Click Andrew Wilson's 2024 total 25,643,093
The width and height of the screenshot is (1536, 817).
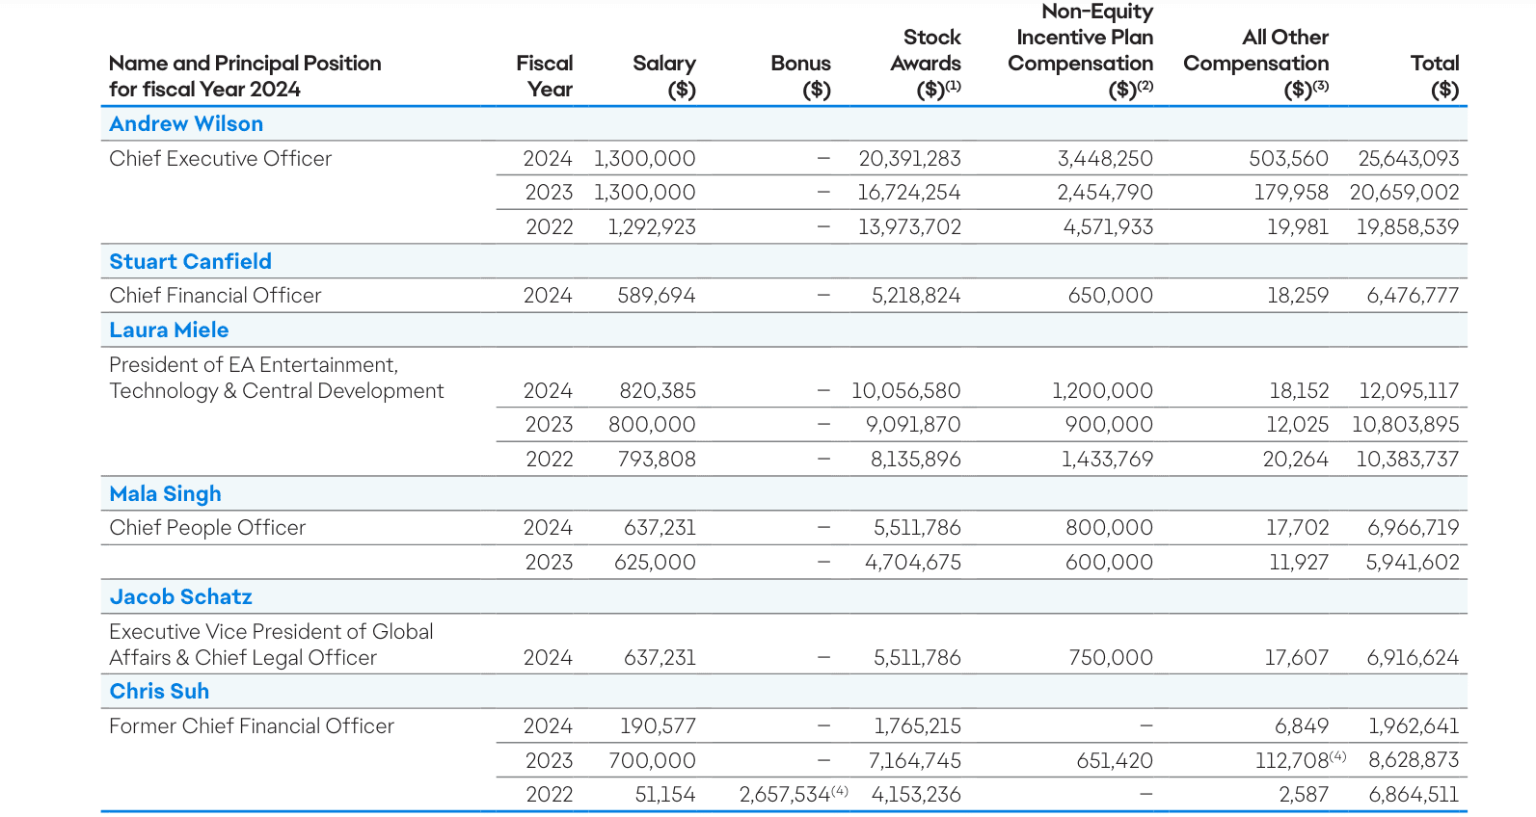(x=1409, y=159)
